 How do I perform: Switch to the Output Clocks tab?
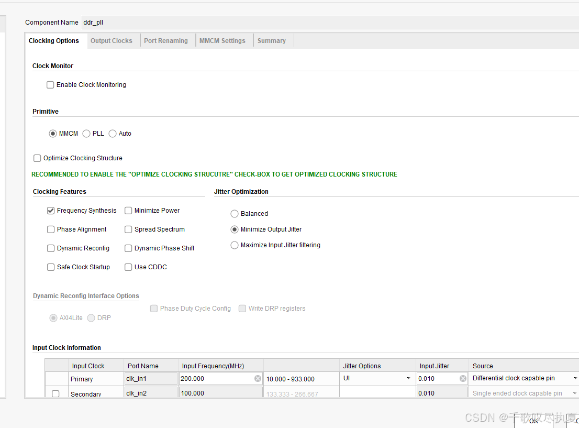[111, 41]
